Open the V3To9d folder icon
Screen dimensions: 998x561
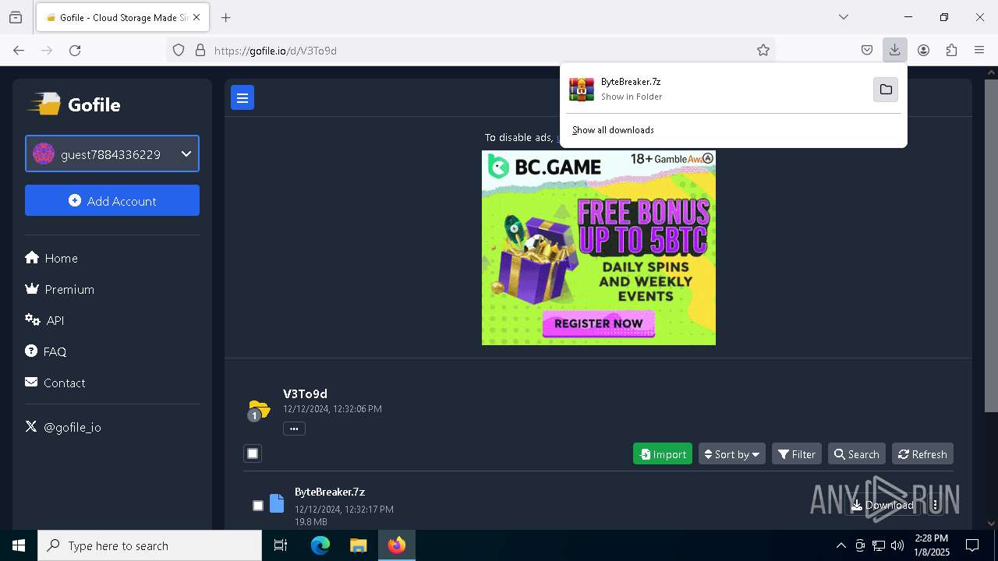coord(259,409)
